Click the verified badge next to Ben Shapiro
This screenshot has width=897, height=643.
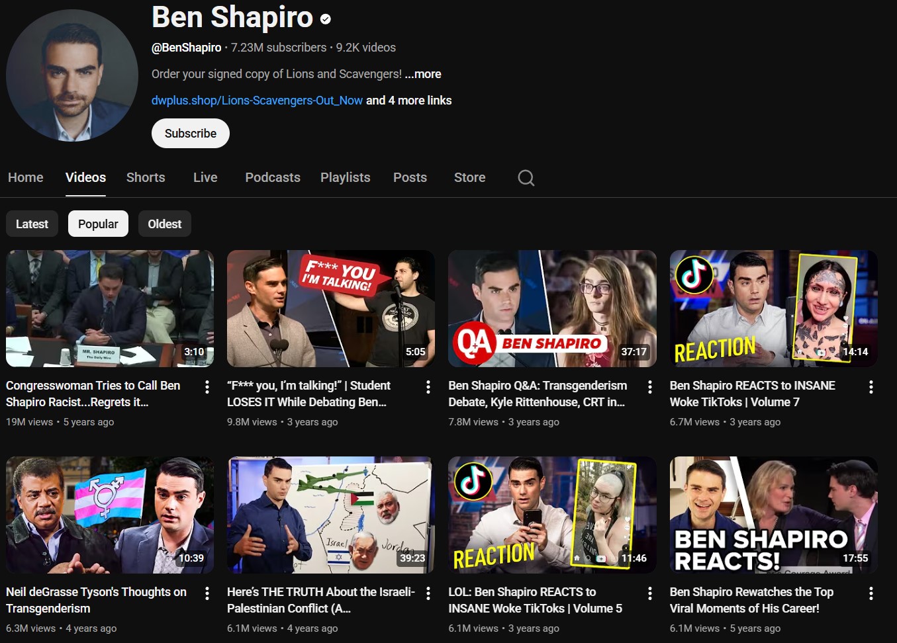tap(326, 19)
